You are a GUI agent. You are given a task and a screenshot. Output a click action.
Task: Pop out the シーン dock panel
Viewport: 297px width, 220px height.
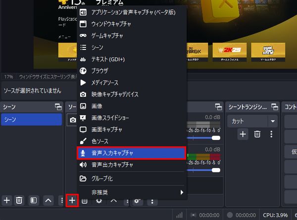tap(58, 107)
